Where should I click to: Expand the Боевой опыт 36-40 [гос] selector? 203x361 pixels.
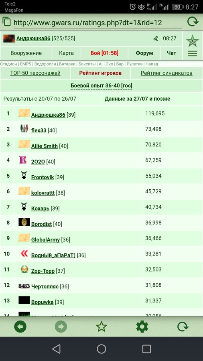101,86
